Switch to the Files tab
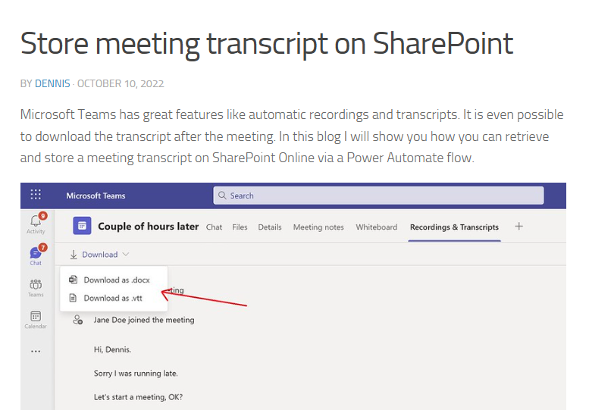This screenshot has height=410, width=589. pyautogui.click(x=240, y=227)
